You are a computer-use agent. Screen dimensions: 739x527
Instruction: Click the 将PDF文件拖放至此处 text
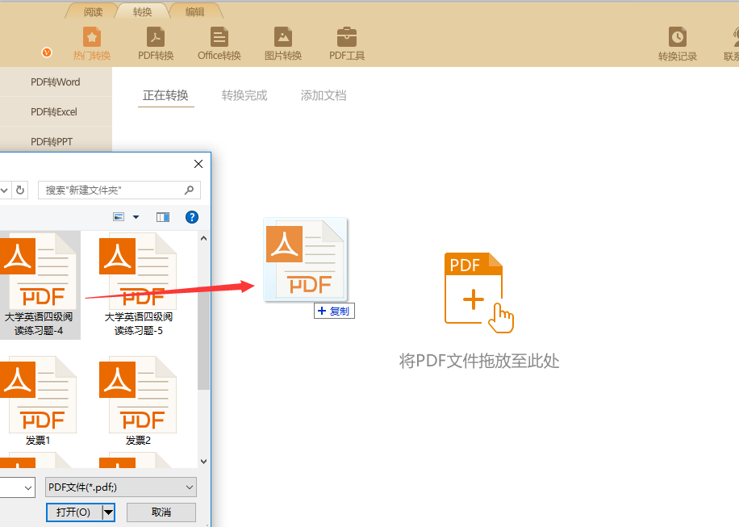click(479, 361)
